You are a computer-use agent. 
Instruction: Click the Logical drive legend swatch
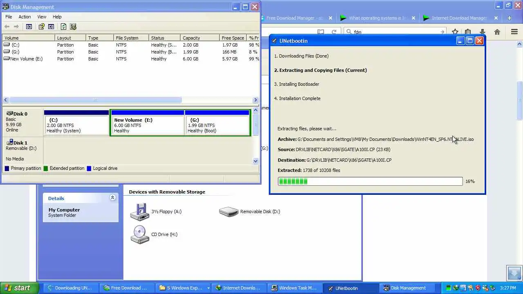(x=89, y=168)
